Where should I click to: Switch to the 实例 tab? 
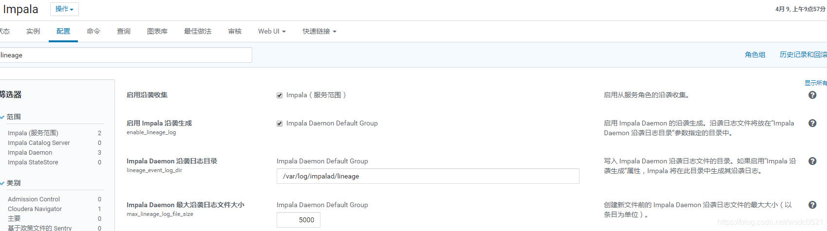pos(33,31)
